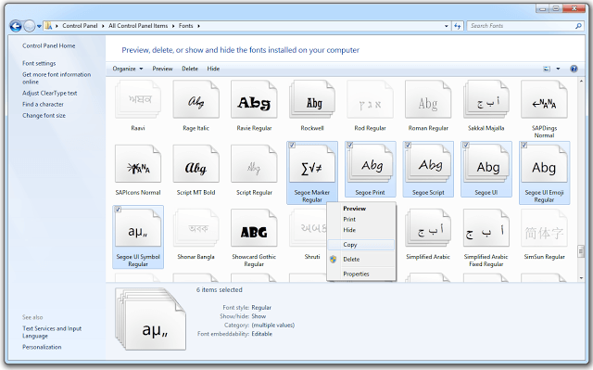Uncheck the Segoe Marker Regular checkbox
Image resolution: width=593 pixels, height=370 pixels.
click(292, 145)
